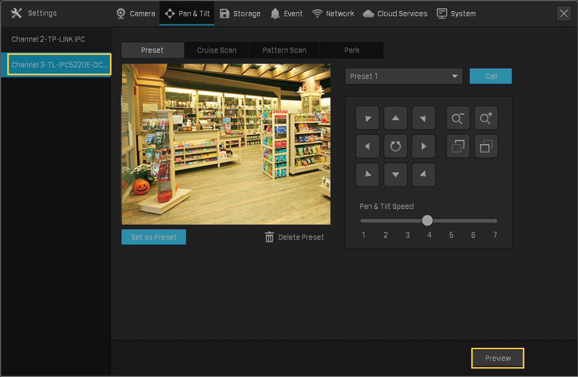Zoom in with the magnifier plus icon

click(x=486, y=118)
